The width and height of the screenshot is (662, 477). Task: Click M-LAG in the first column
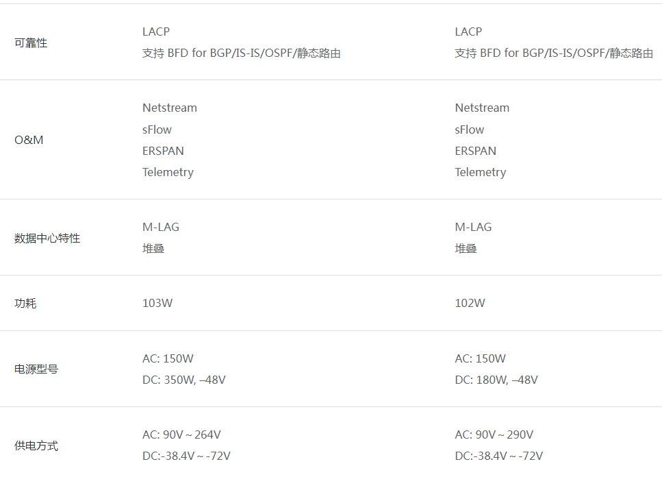point(161,227)
